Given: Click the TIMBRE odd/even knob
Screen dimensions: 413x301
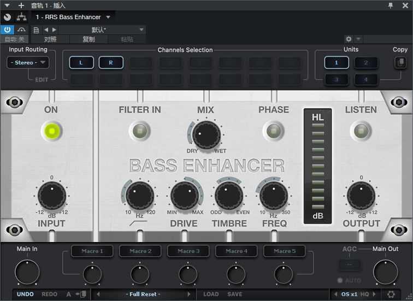Looking at the screenshot, I should tap(229, 196).
